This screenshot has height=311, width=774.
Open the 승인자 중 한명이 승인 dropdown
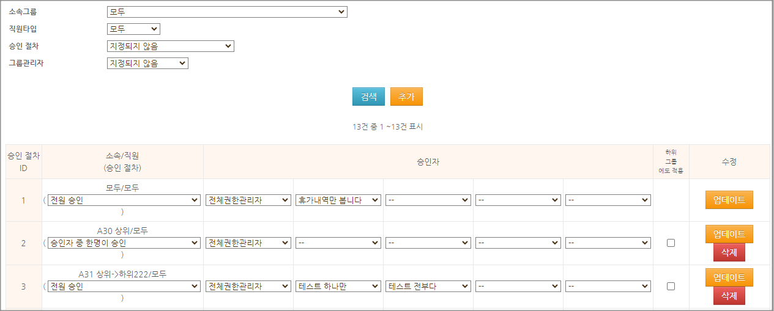pyautogui.click(x=124, y=243)
